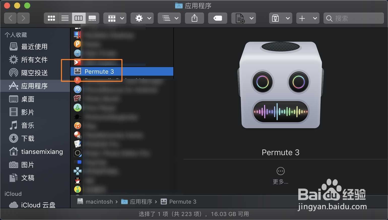Switch to gallery view
388x220 pixels.
(x=92, y=18)
